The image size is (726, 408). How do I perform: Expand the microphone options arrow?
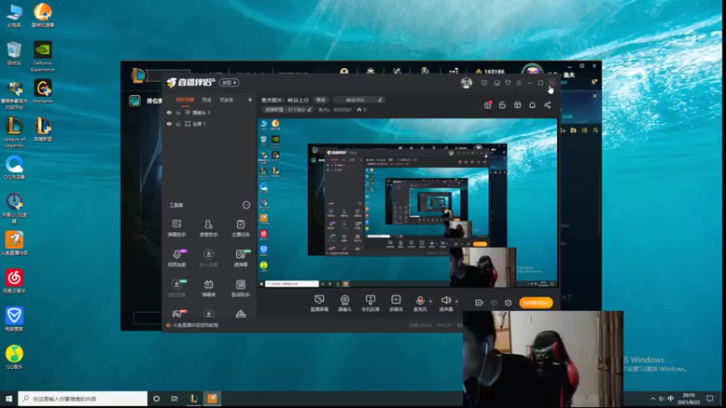point(430,301)
